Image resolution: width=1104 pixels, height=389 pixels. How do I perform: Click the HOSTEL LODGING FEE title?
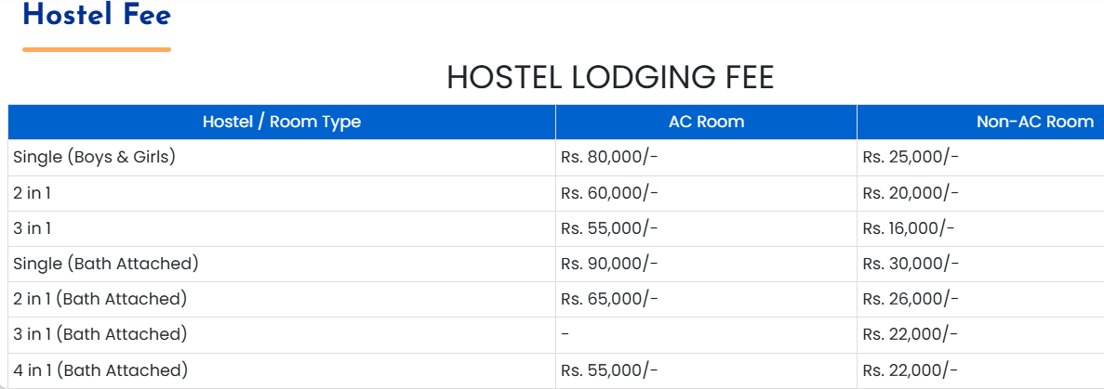tap(609, 77)
